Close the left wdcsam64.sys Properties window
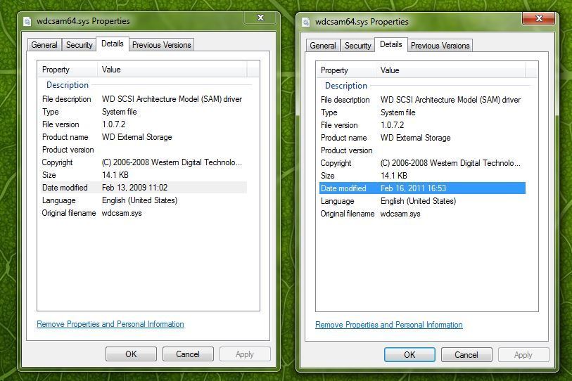The image size is (572, 381). [260, 18]
